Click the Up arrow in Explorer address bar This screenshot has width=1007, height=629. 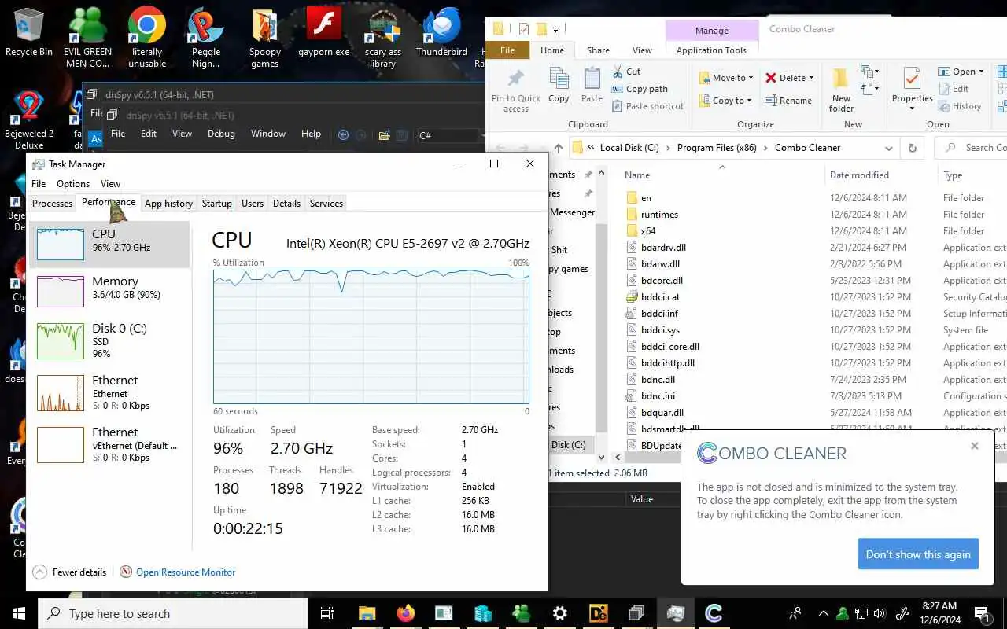(559, 148)
